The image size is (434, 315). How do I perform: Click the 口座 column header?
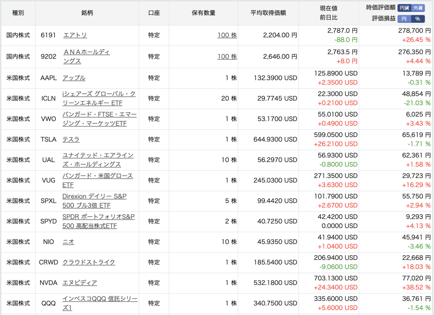pyautogui.click(x=154, y=13)
